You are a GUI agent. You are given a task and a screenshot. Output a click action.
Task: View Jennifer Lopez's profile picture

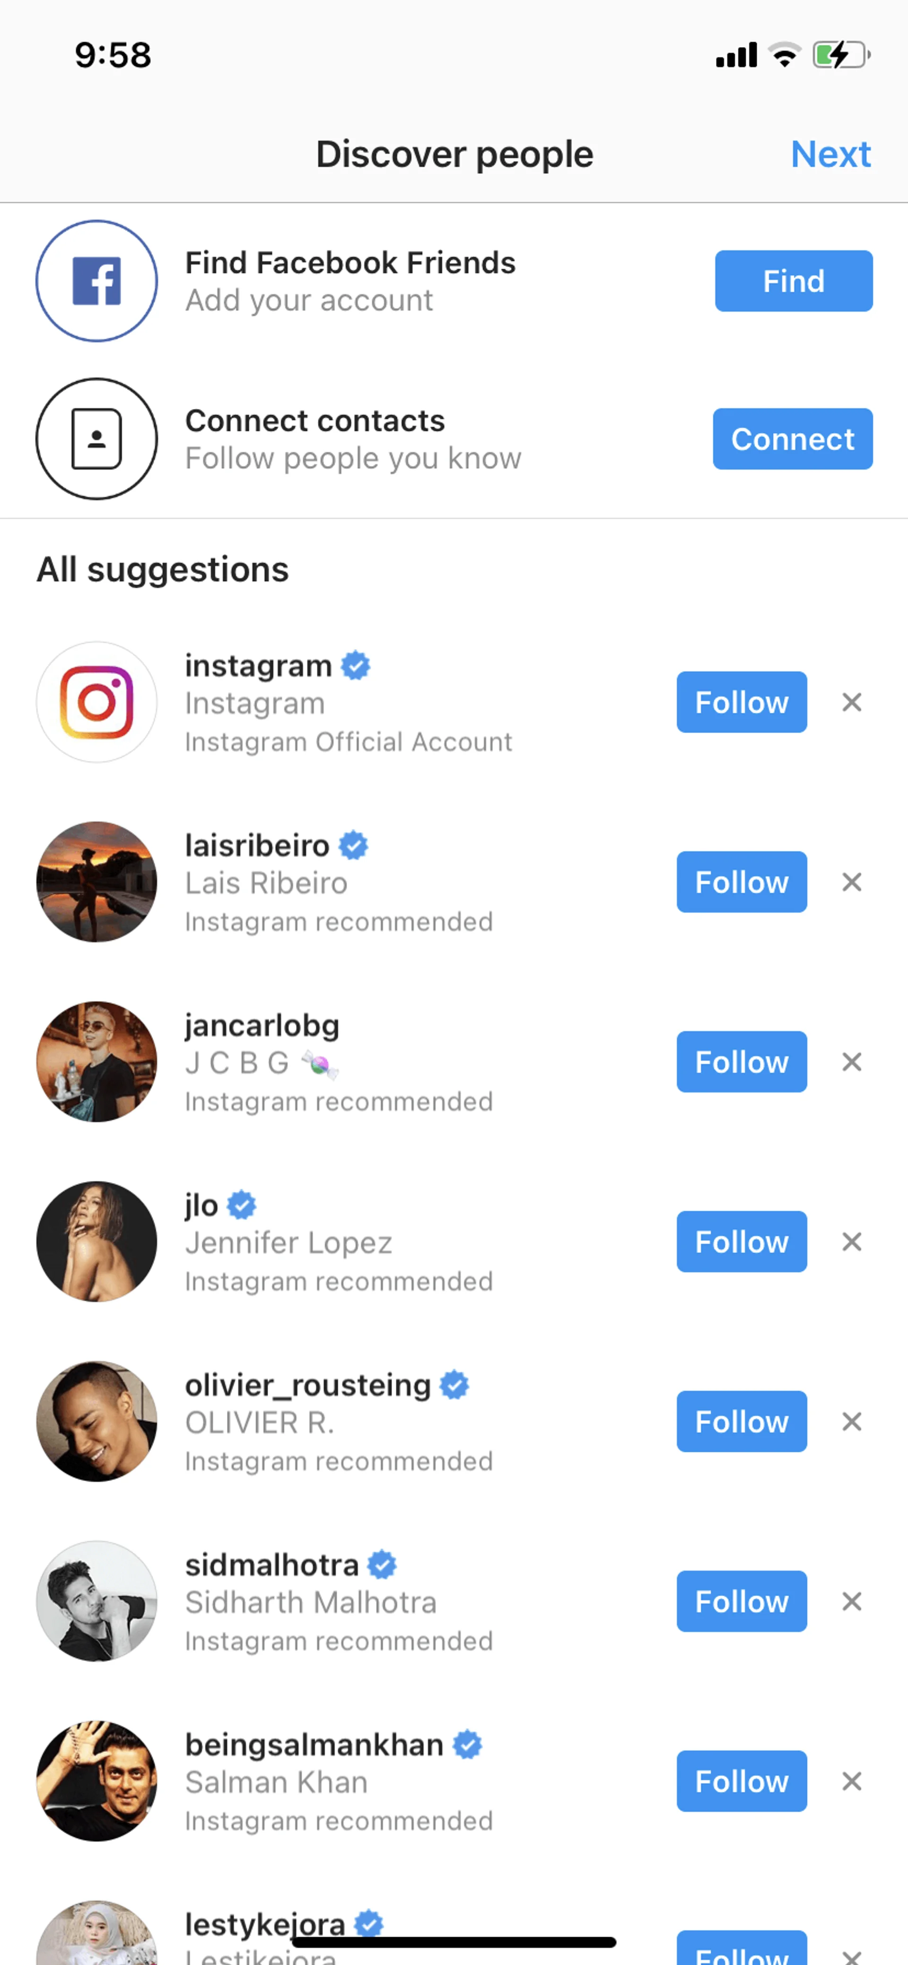(x=97, y=1242)
